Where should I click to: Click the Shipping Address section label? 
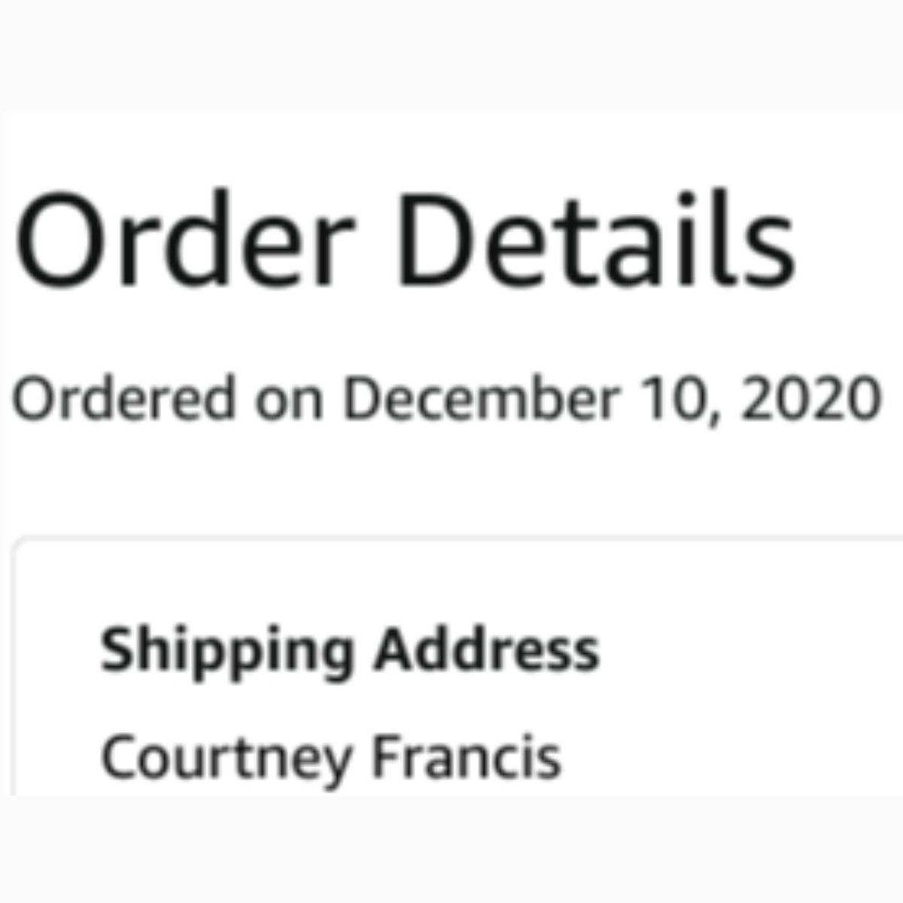[350, 651]
